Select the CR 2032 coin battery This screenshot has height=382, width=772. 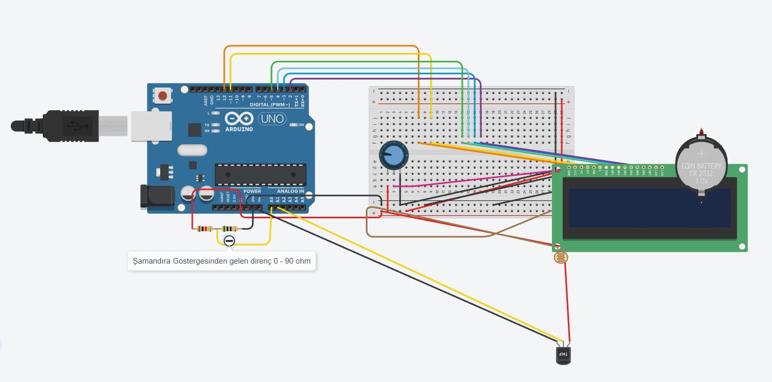pos(701,166)
